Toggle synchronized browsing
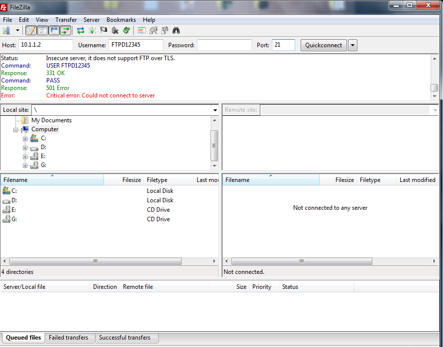The image size is (443, 347). coord(165,30)
